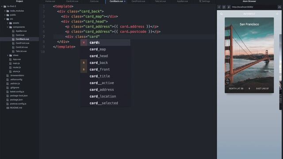Click the NORTH LAT label on the card

point(236,88)
